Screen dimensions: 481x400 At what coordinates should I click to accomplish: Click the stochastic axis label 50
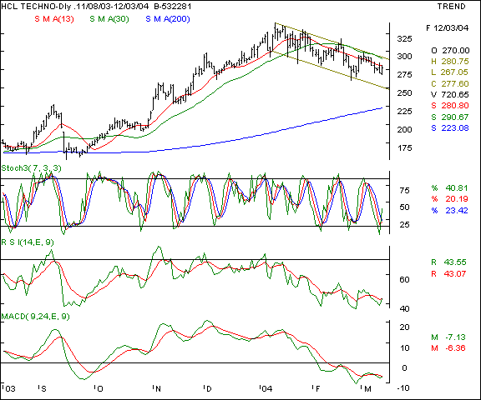[405, 207]
